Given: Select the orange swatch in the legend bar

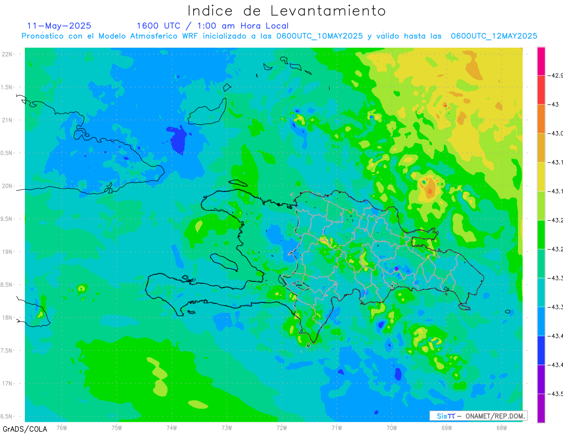Looking at the screenshot, I should (x=541, y=118).
